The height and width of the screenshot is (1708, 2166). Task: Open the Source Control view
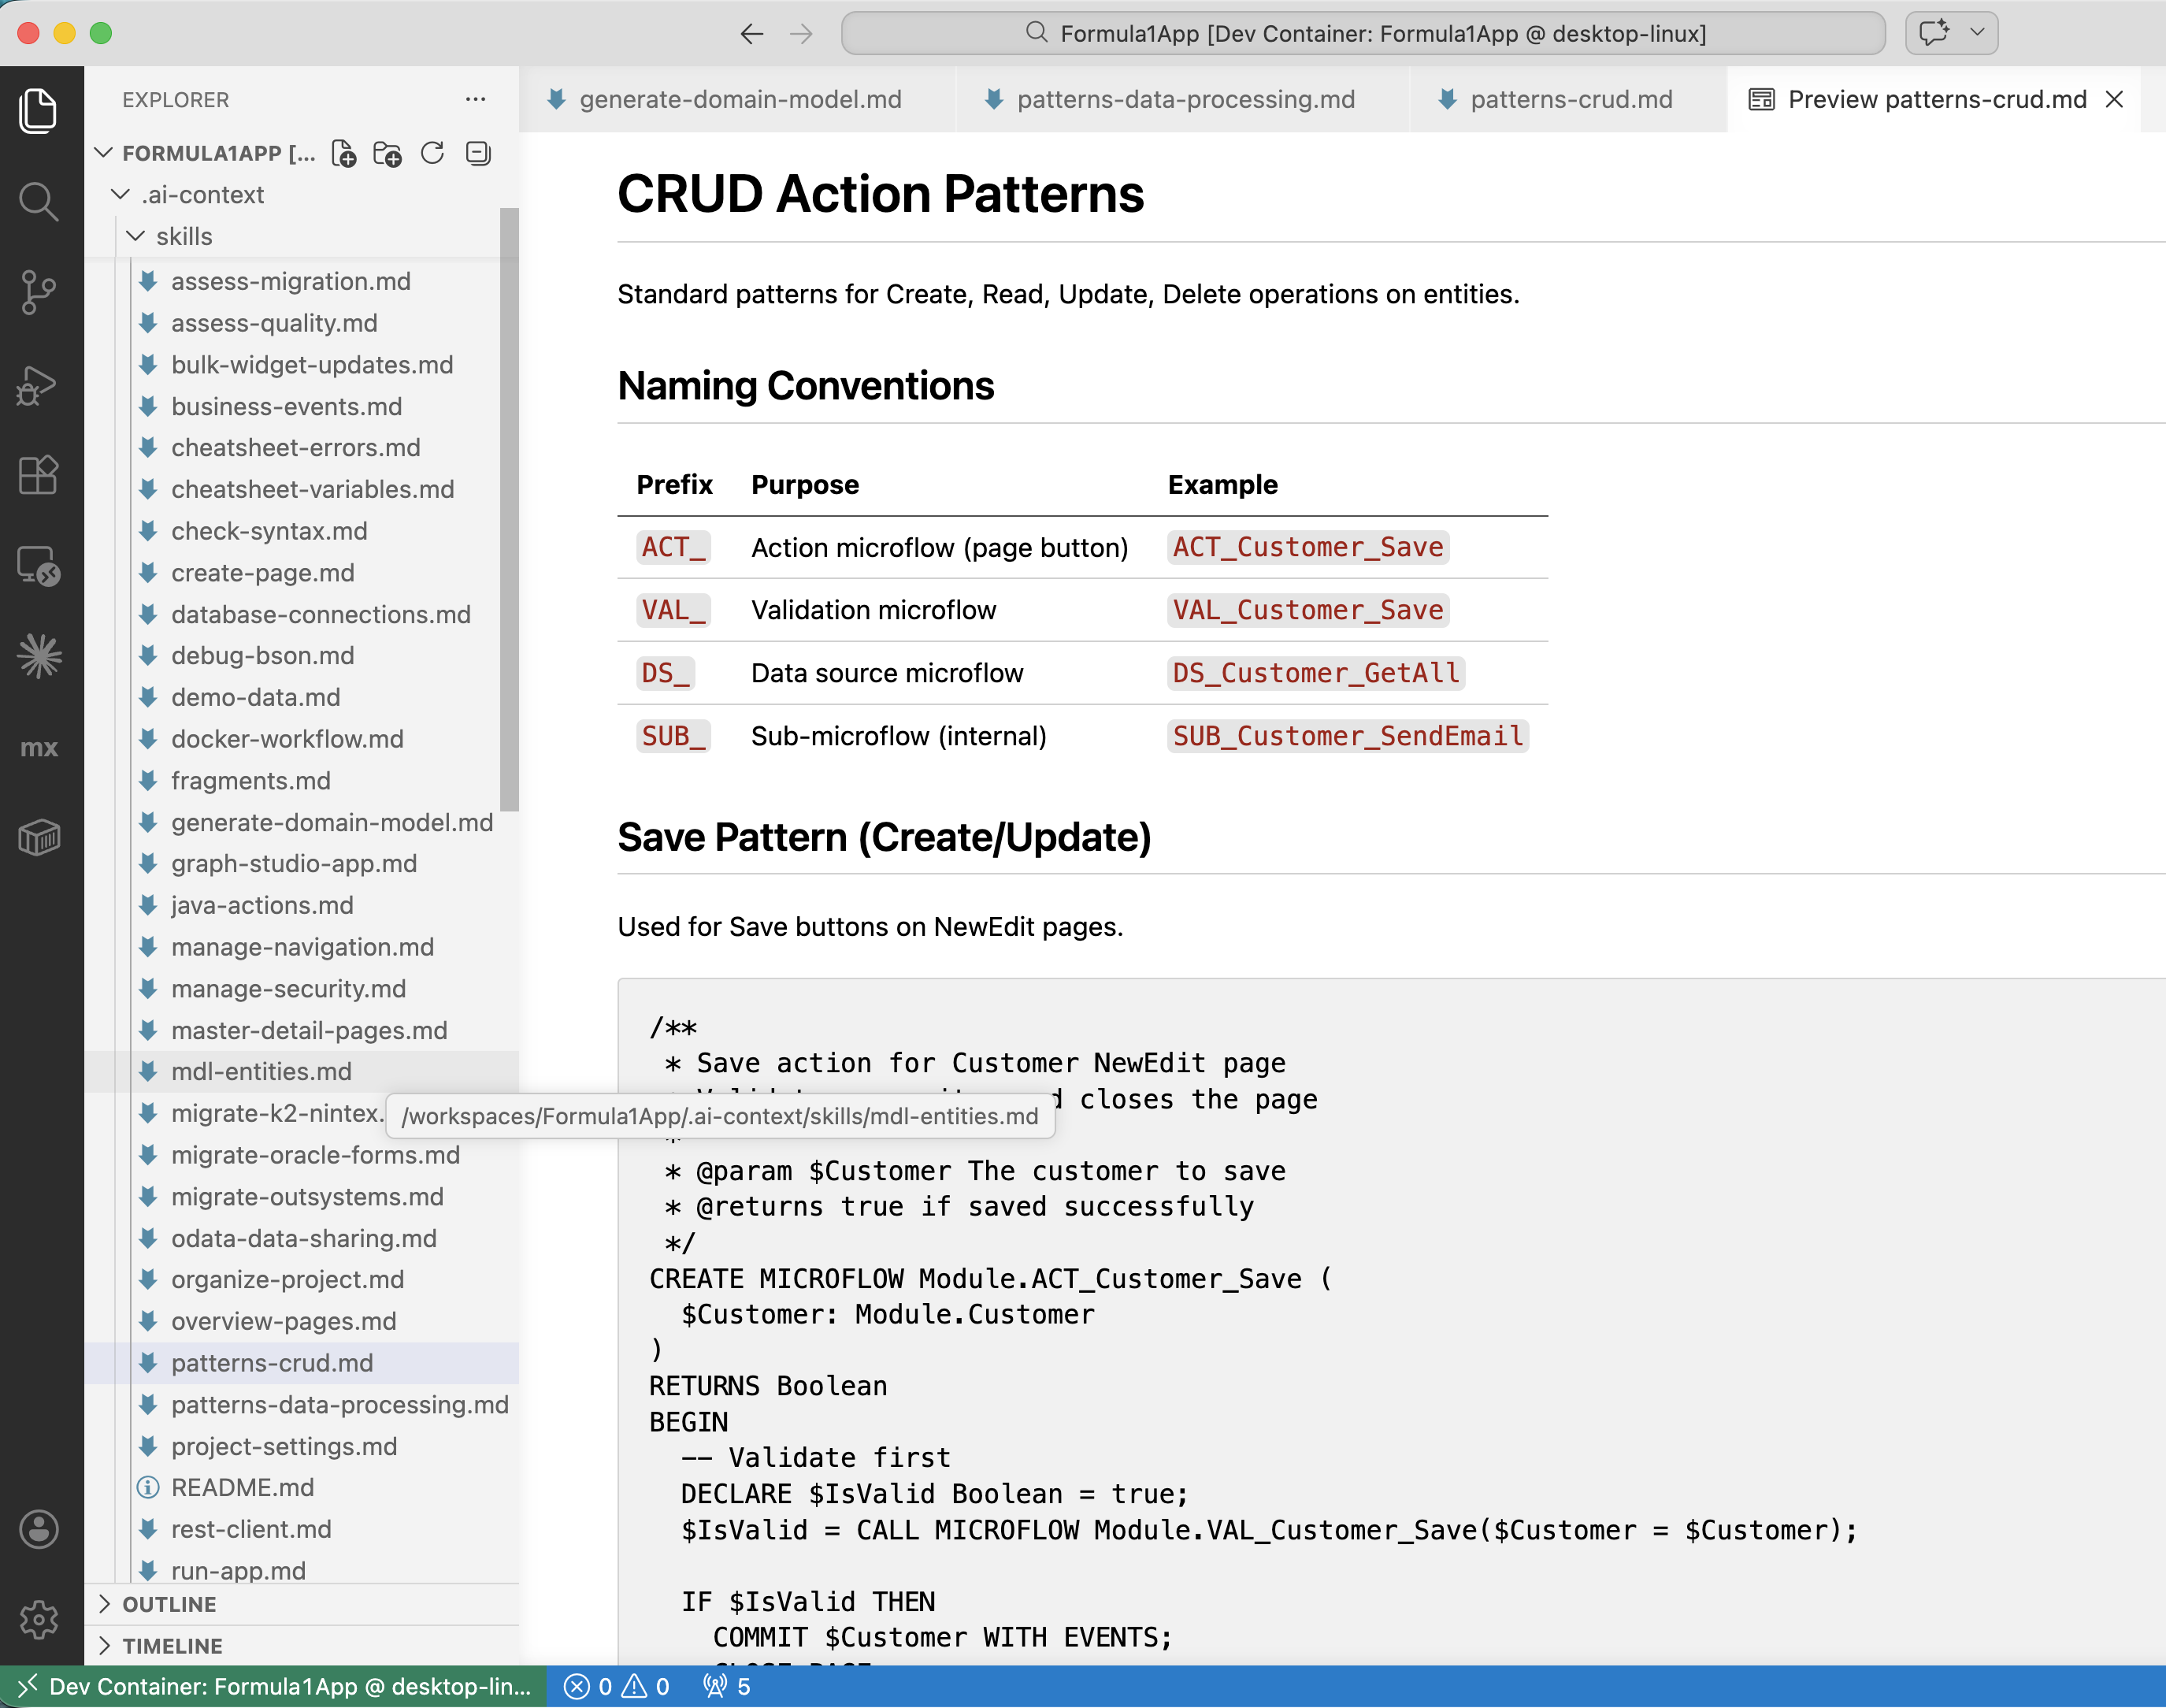39,292
